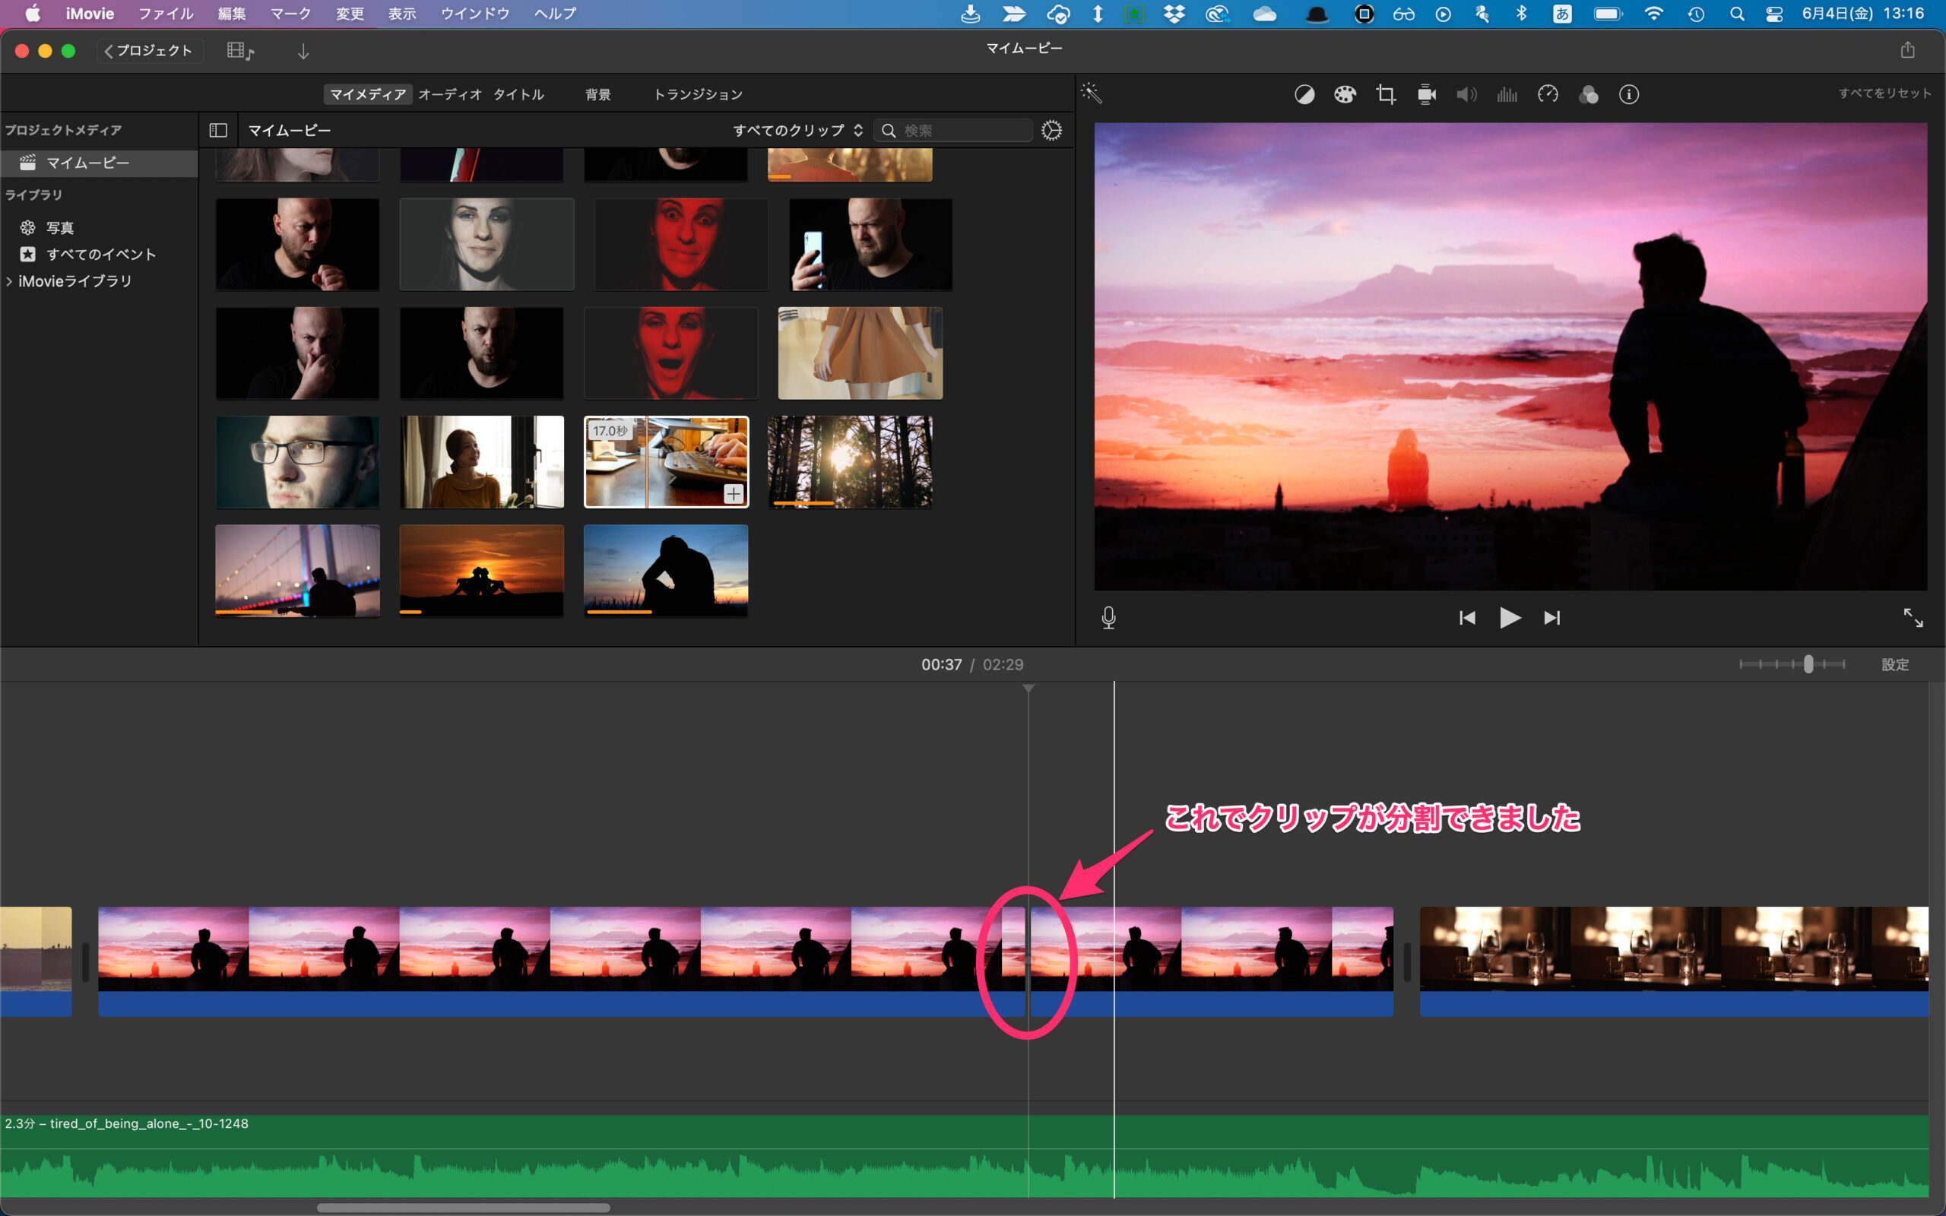Click the timeline zoom slider
The image size is (1946, 1216).
pyautogui.click(x=1808, y=664)
